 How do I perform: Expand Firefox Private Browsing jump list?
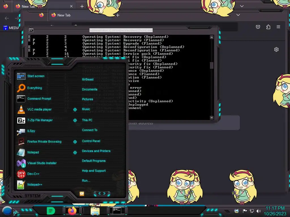click(75, 142)
